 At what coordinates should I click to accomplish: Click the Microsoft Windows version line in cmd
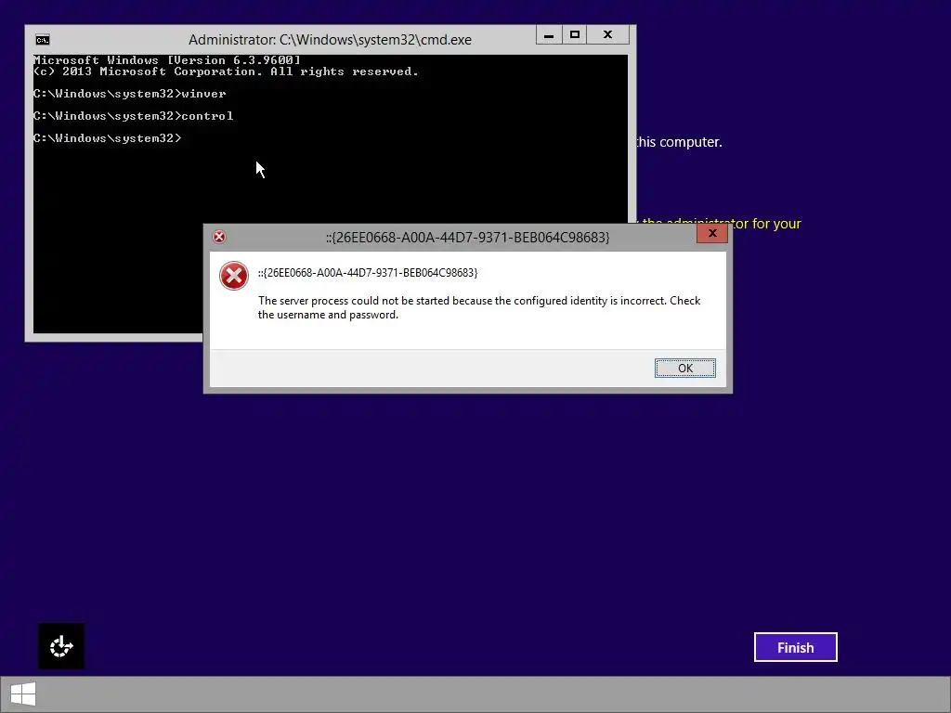167,60
